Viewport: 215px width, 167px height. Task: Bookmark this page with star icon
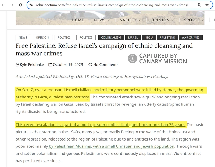click(207, 5)
